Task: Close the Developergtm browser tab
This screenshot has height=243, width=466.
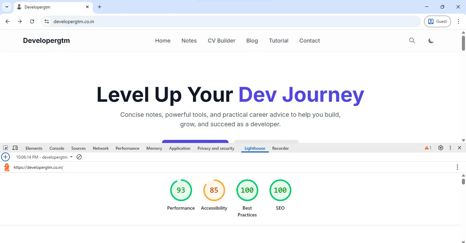Action: point(87,7)
